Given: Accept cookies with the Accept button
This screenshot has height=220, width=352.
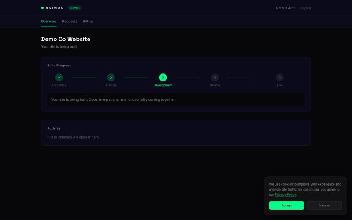Looking at the screenshot, I should click(286, 205).
